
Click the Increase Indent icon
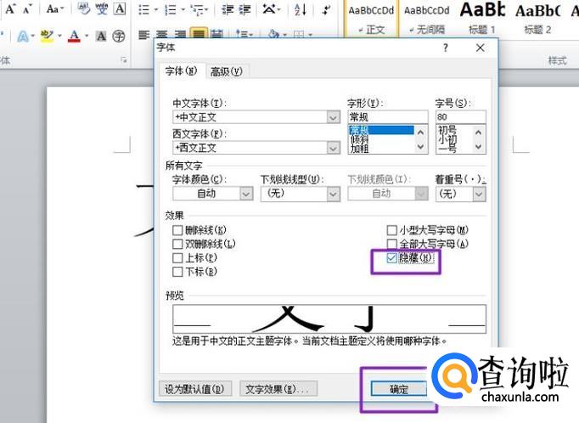click(x=245, y=9)
